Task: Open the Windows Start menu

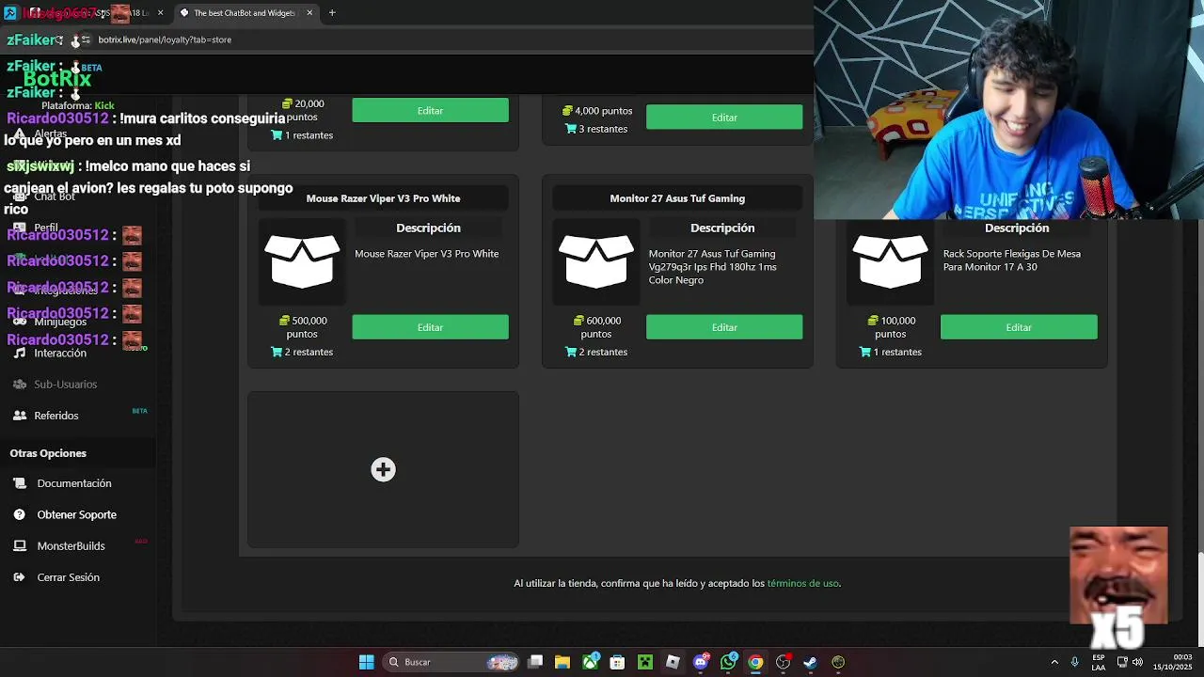Action: 366,662
